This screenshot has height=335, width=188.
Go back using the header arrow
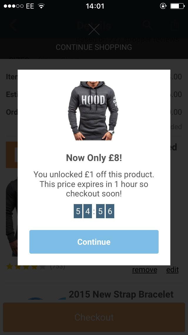pos(13,25)
